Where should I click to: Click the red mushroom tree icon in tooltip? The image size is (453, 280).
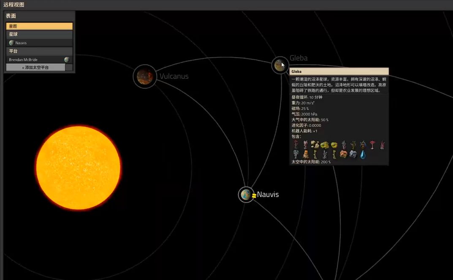[x=372, y=144]
